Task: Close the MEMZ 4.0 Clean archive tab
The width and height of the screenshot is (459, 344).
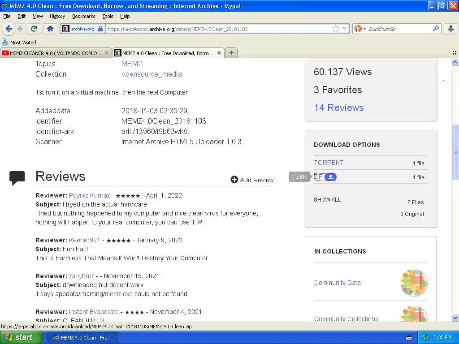Action: point(219,53)
